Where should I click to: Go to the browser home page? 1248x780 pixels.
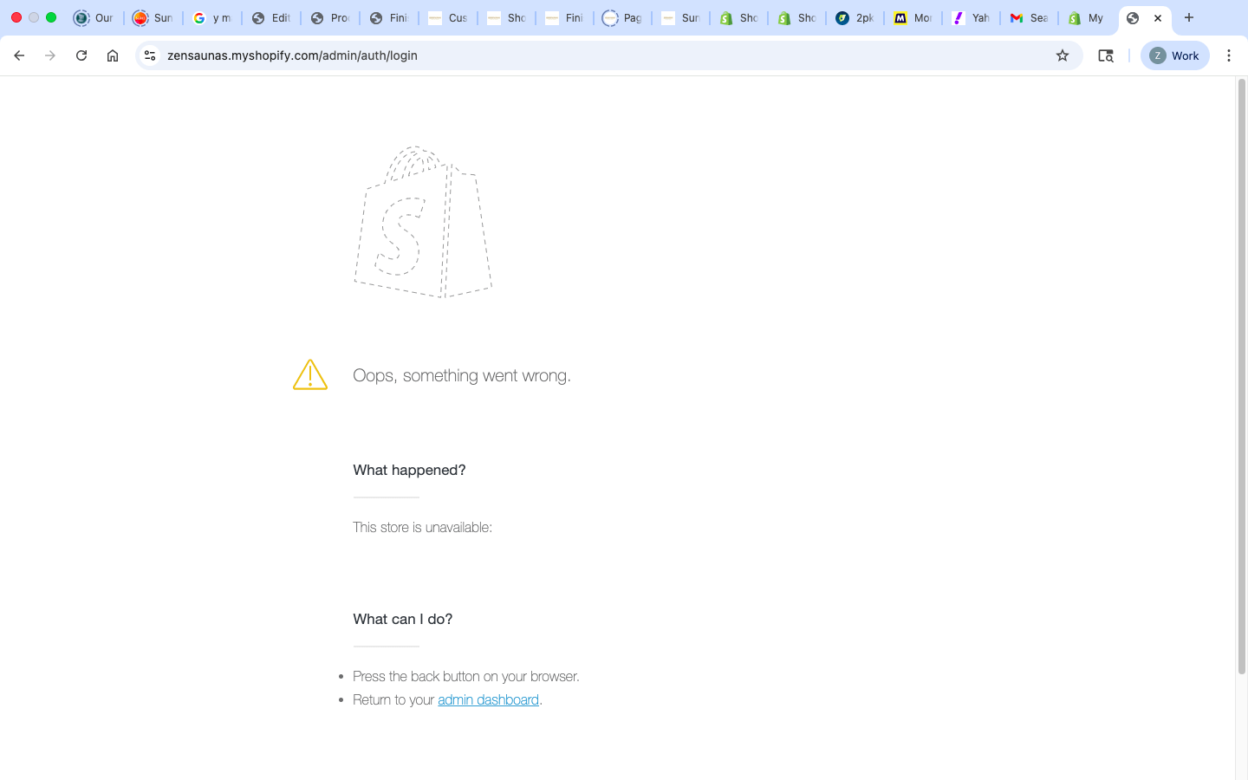point(113,55)
